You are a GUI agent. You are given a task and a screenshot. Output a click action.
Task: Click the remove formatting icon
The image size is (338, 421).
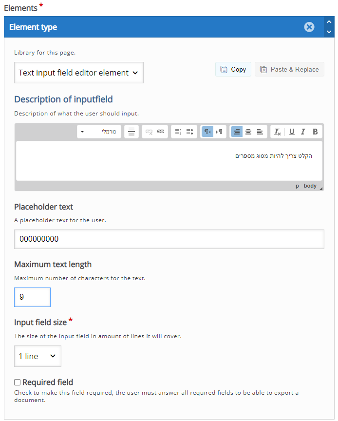(x=277, y=132)
